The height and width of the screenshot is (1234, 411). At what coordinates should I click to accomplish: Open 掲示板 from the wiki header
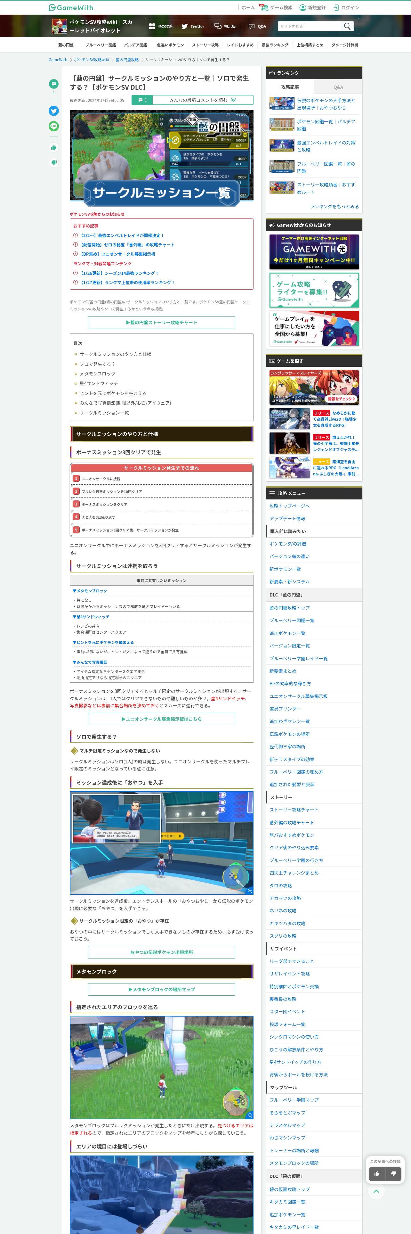(225, 26)
